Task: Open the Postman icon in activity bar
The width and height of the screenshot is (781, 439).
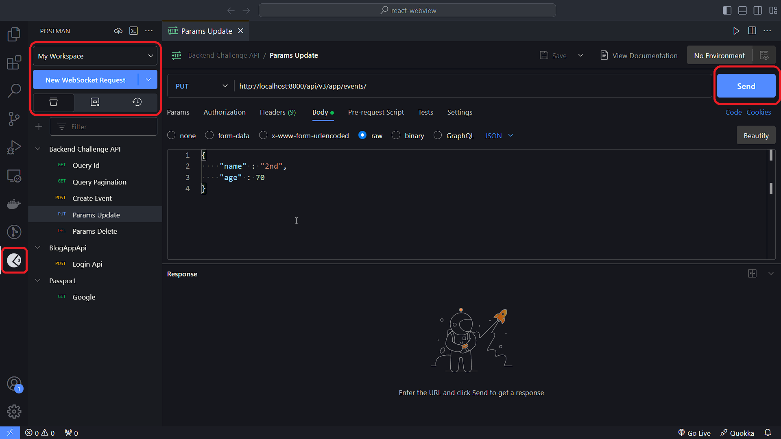Action: coord(14,260)
